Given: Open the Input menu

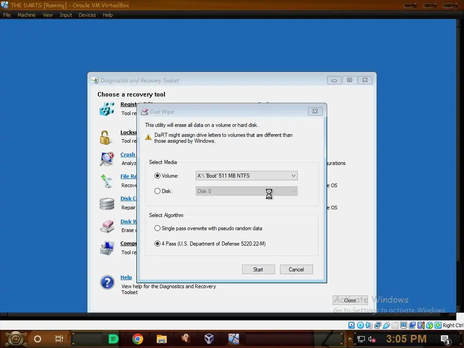Looking at the screenshot, I should (66, 15).
